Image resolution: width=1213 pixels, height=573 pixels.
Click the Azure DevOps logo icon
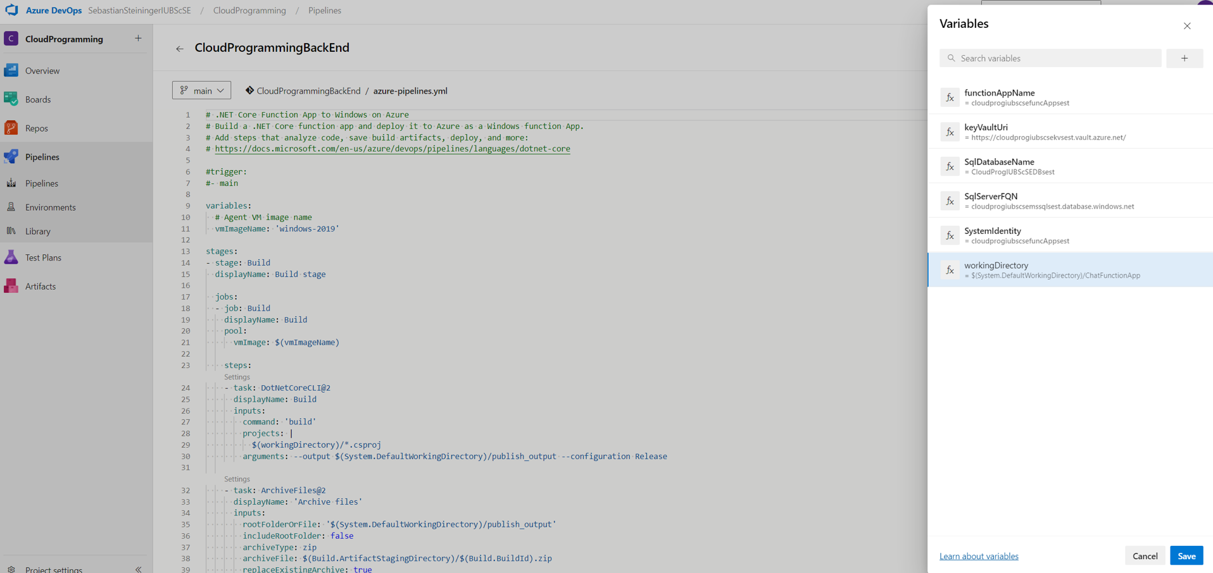pyautogui.click(x=11, y=10)
